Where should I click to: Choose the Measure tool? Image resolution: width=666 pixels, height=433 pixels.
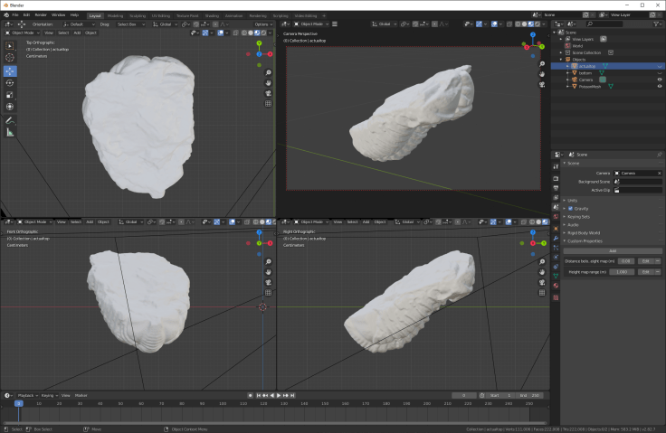[10, 132]
